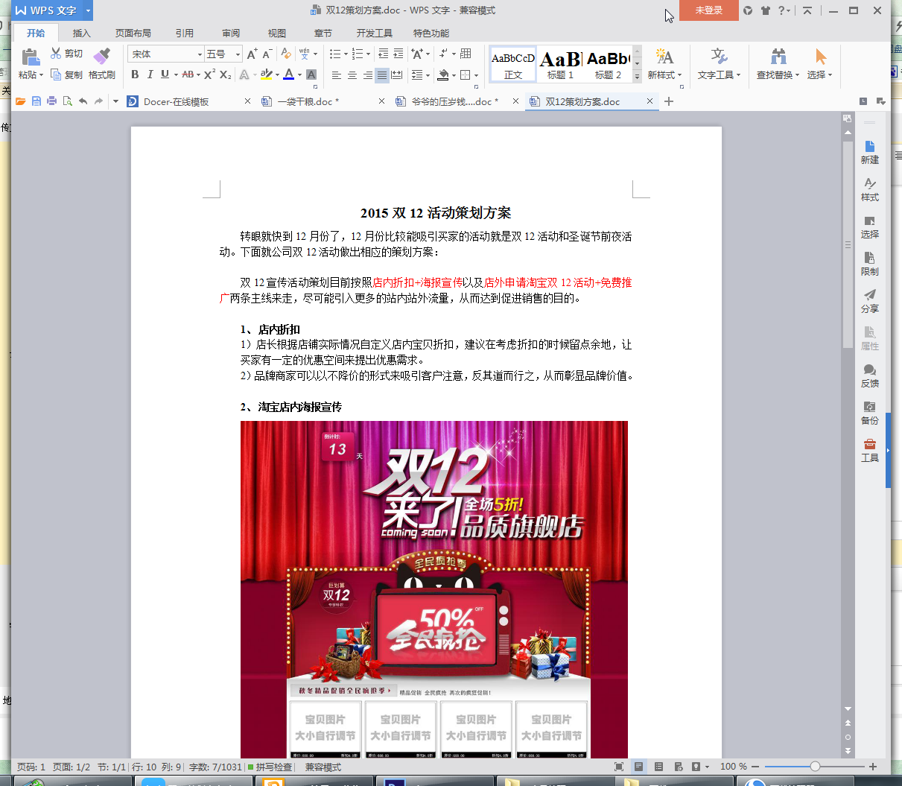
Task: Apply subscript X₂ formatting
Action: point(225,75)
